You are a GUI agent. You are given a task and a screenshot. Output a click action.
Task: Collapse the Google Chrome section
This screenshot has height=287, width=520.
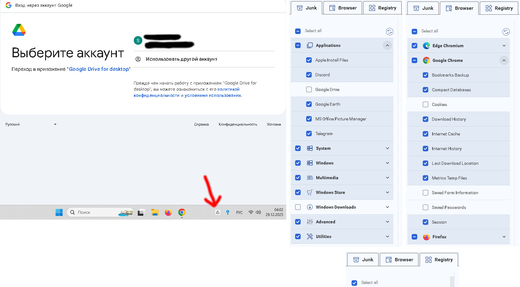pos(504,60)
